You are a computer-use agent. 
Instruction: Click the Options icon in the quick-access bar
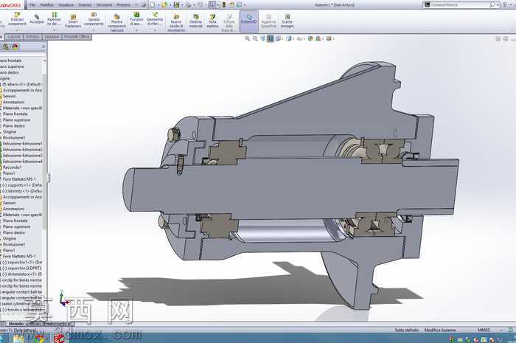(240, 4)
